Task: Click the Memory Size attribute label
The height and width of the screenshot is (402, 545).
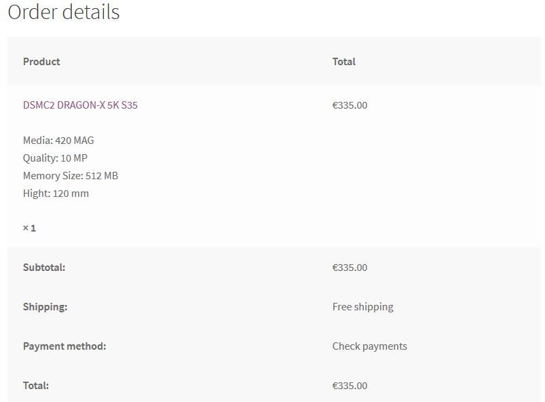Action: click(53, 176)
